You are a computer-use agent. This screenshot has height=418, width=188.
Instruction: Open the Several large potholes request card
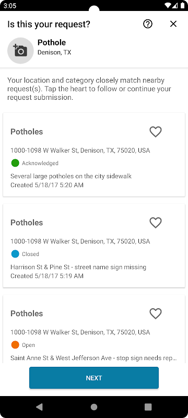(x=94, y=155)
